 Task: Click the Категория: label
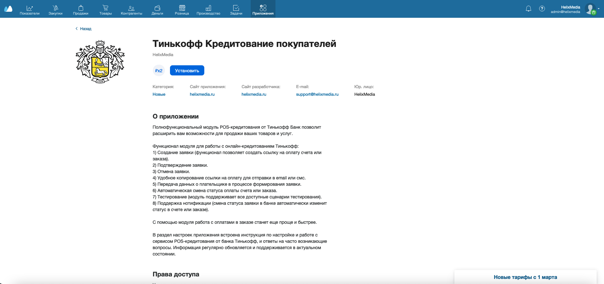(x=163, y=87)
